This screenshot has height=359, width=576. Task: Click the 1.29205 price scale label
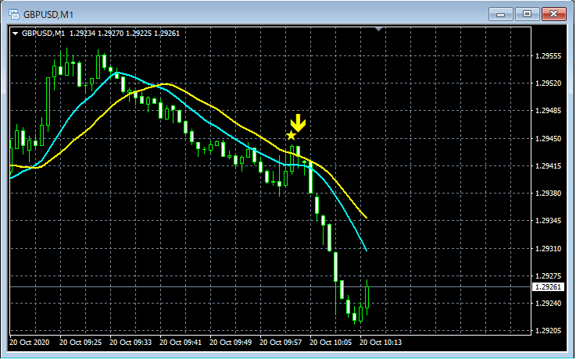point(549,331)
